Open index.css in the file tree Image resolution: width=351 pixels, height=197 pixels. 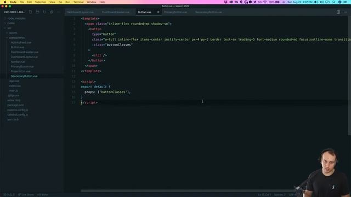(x=15, y=86)
